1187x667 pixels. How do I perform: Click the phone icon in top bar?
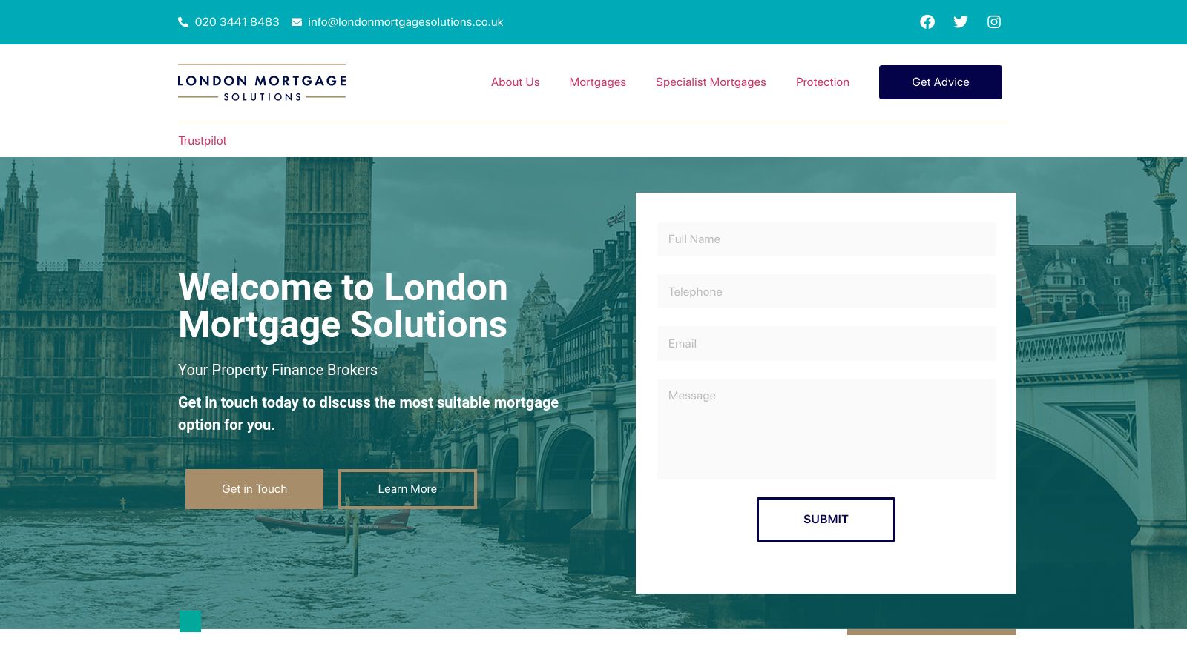click(183, 22)
